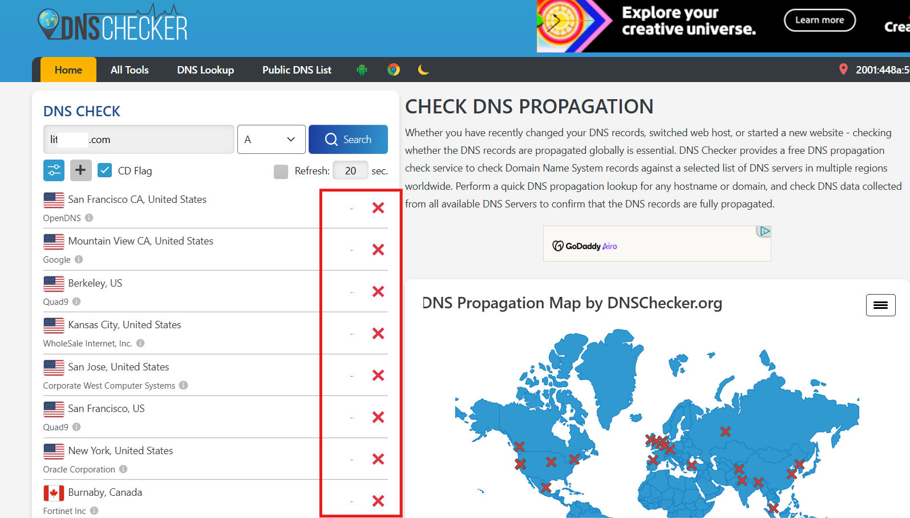Click red X status for San Francisco CA
Screen dimensions: 910x518
(x=378, y=208)
